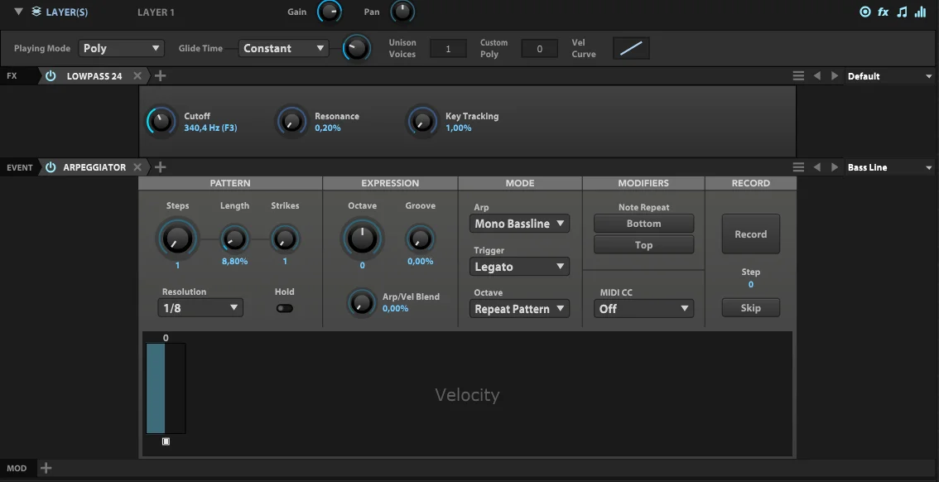Add a new EVENT module with the plus icon
This screenshot has width=939, height=482.
pos(160,167)
